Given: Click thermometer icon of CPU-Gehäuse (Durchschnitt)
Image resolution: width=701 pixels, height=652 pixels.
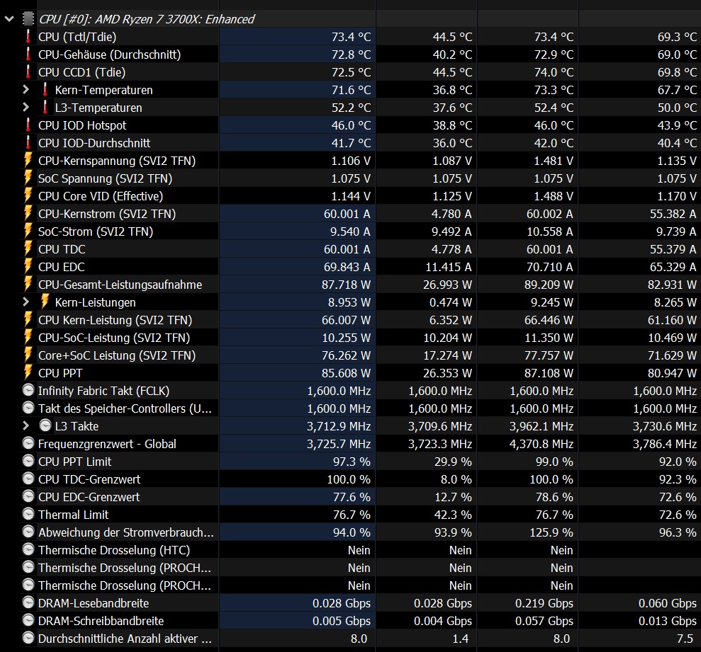Looking at the screenshot, I should (x=28, y=55).
